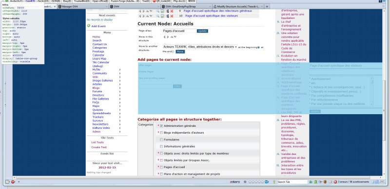Check Blogs indépendants d'auteurs category
Viewport: 390px width, 189px height.
click(x=161, y=133)
